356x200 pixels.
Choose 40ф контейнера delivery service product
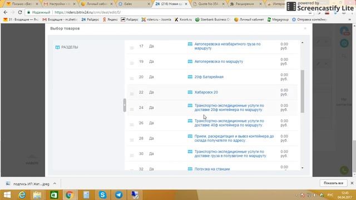(229, 123)
